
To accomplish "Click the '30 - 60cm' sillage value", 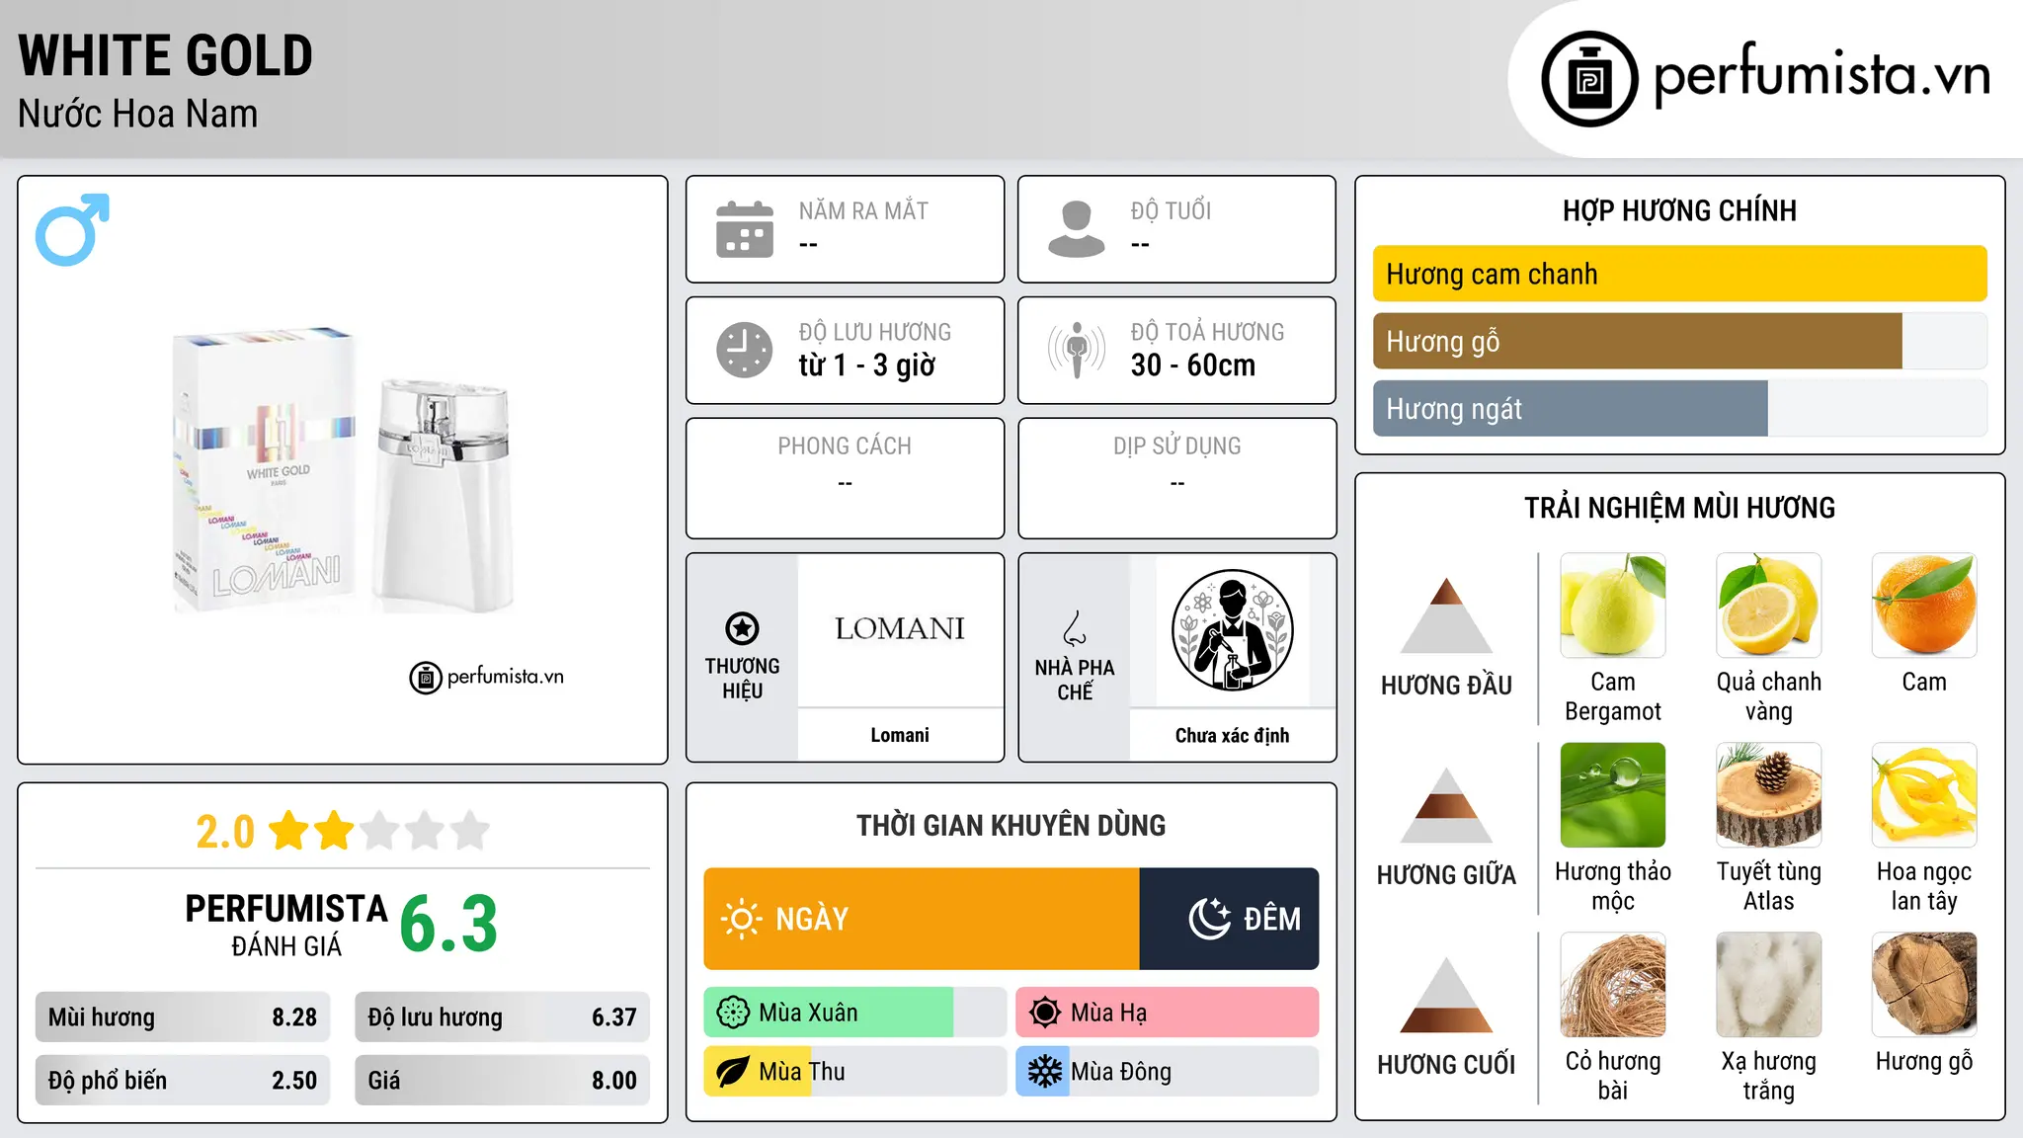I will 1193,366.
